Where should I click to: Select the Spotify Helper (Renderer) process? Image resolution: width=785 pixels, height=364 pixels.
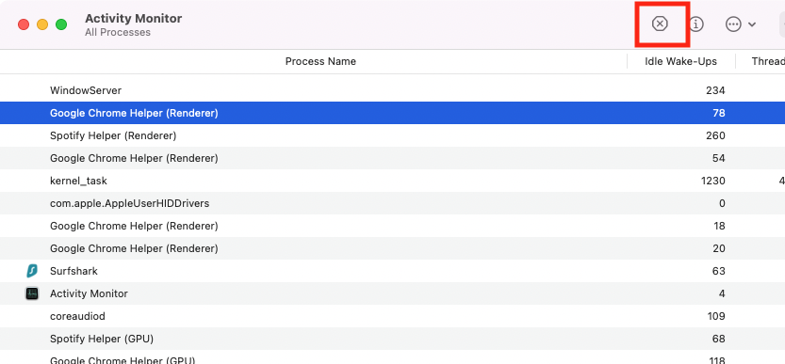coord(392,135)
